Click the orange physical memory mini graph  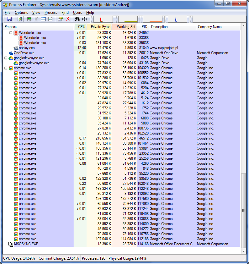[152, 19]
